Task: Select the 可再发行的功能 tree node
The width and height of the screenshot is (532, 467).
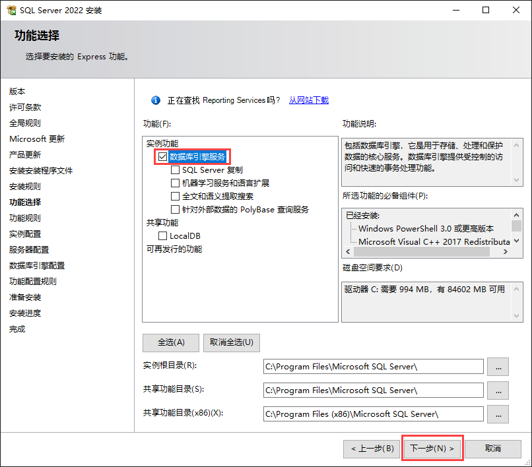Action: pyautogui.click(x=174, y=249)
